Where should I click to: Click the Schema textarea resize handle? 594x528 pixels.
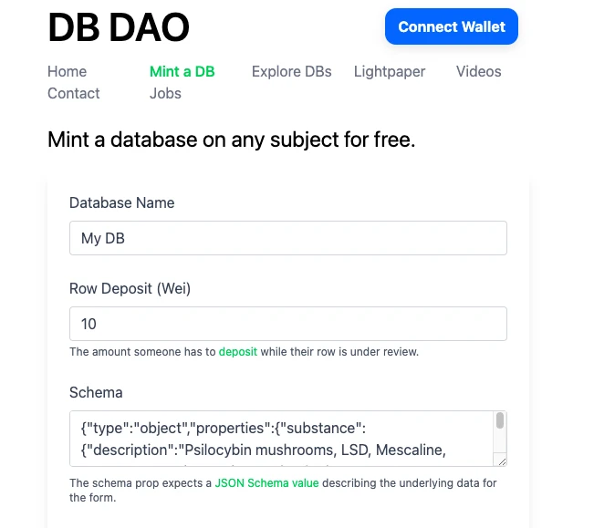coord(503,461)
